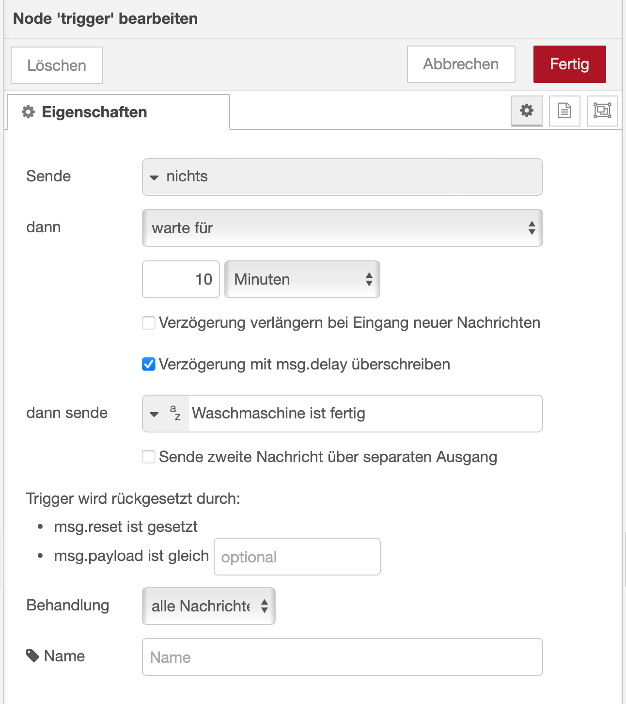Open the Behandlung 'alle Nachrichten' dropdown
Image resolution: width=626 pixels, height=704 pixels.
coord(209,606)
